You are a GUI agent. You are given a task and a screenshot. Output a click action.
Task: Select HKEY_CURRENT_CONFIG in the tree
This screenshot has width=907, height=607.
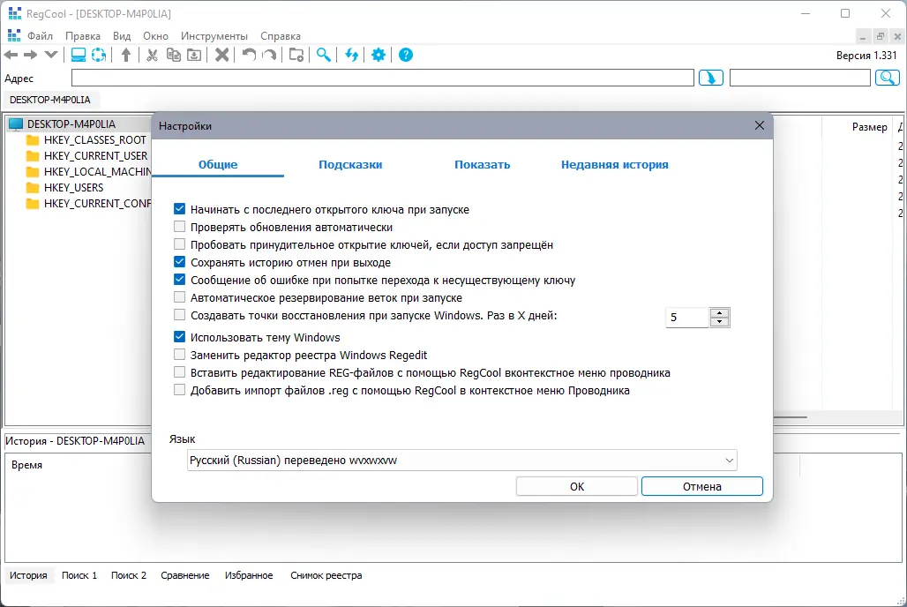pyautogui.click(x=97, y=204)
